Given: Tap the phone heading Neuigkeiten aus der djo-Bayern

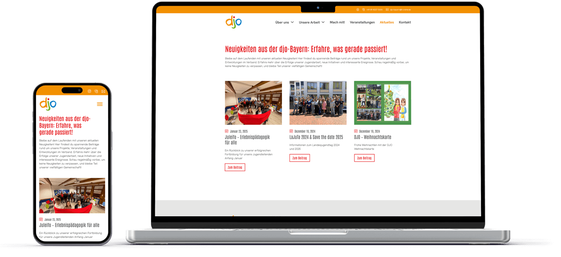Looking at the screenshot, I should coord(65,125).
